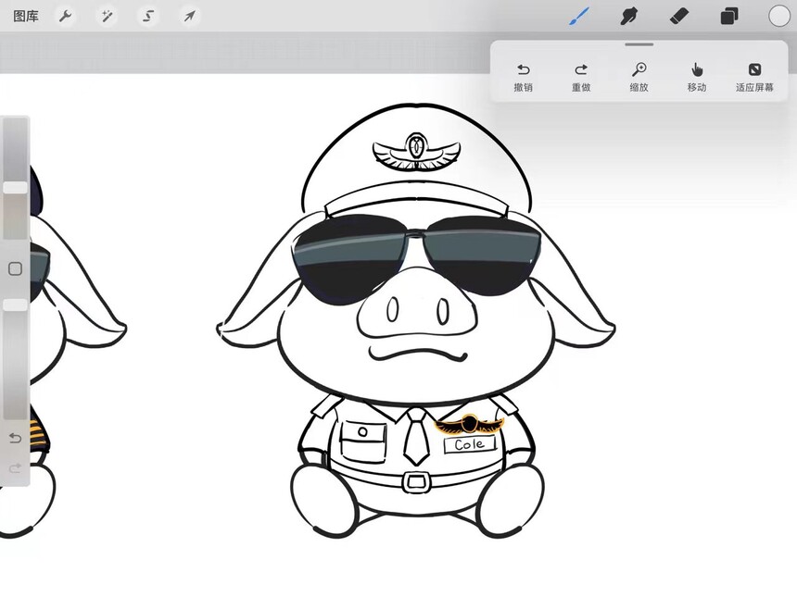Open the Actions wrench menu
This screenshot has width=797, height=597.
(x=65, y=17)
